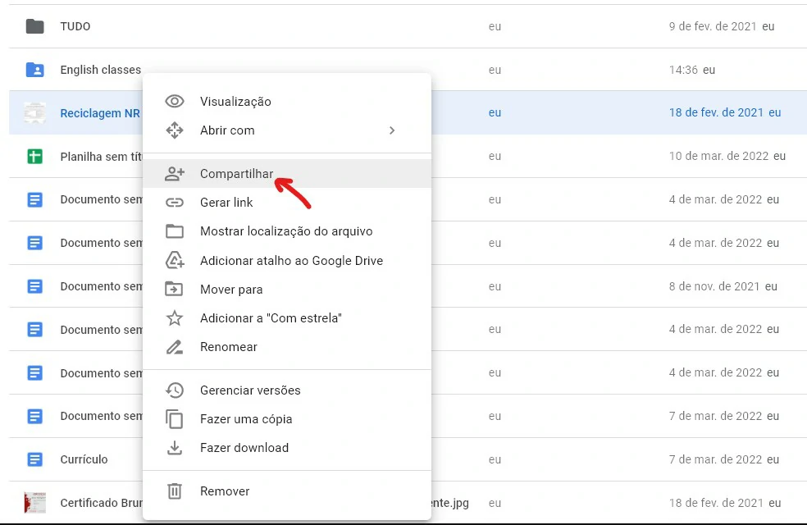Open the English classes folder name
The height and width of the screenshot is (525, 807).
coord(100,70)
